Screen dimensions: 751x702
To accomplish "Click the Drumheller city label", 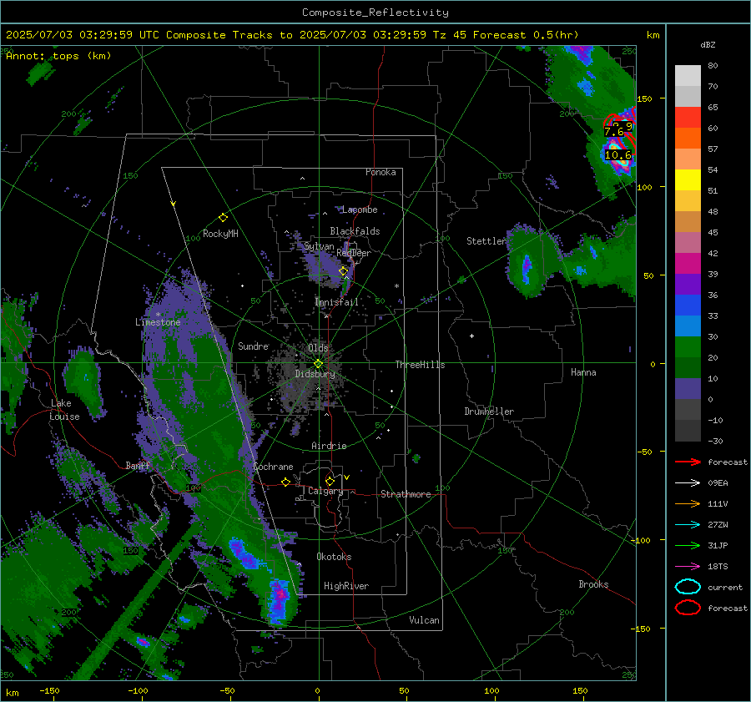I will [x=489, y=412].
